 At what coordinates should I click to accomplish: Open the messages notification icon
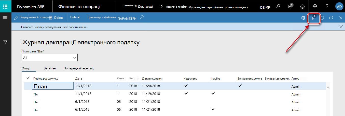[x=291, y=7]
